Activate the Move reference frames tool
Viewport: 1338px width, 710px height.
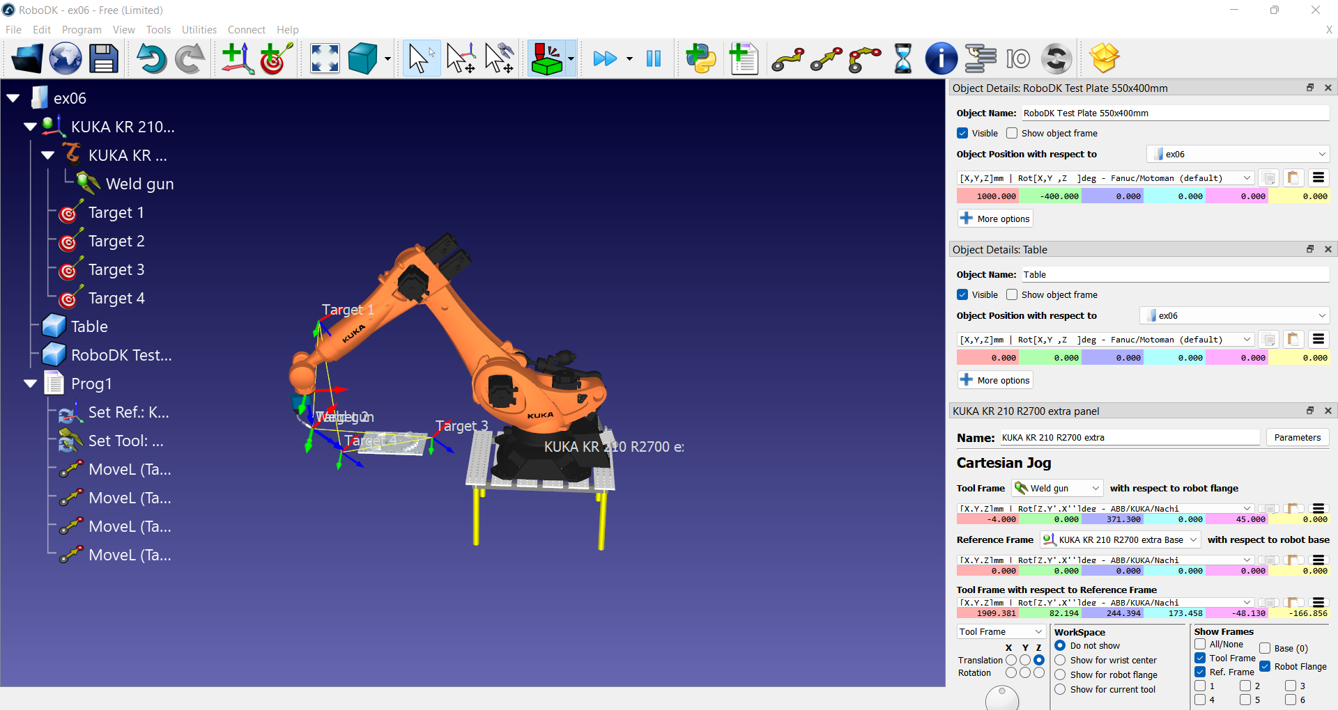[x=461, y=58]
